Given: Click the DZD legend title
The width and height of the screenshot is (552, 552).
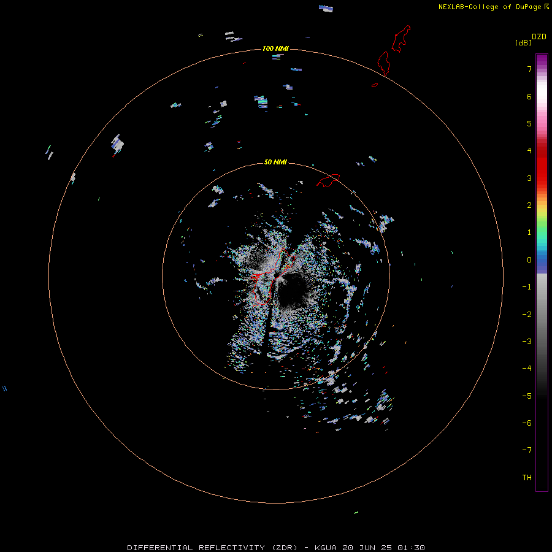Looking at the screenshot, I should point(539,37).
